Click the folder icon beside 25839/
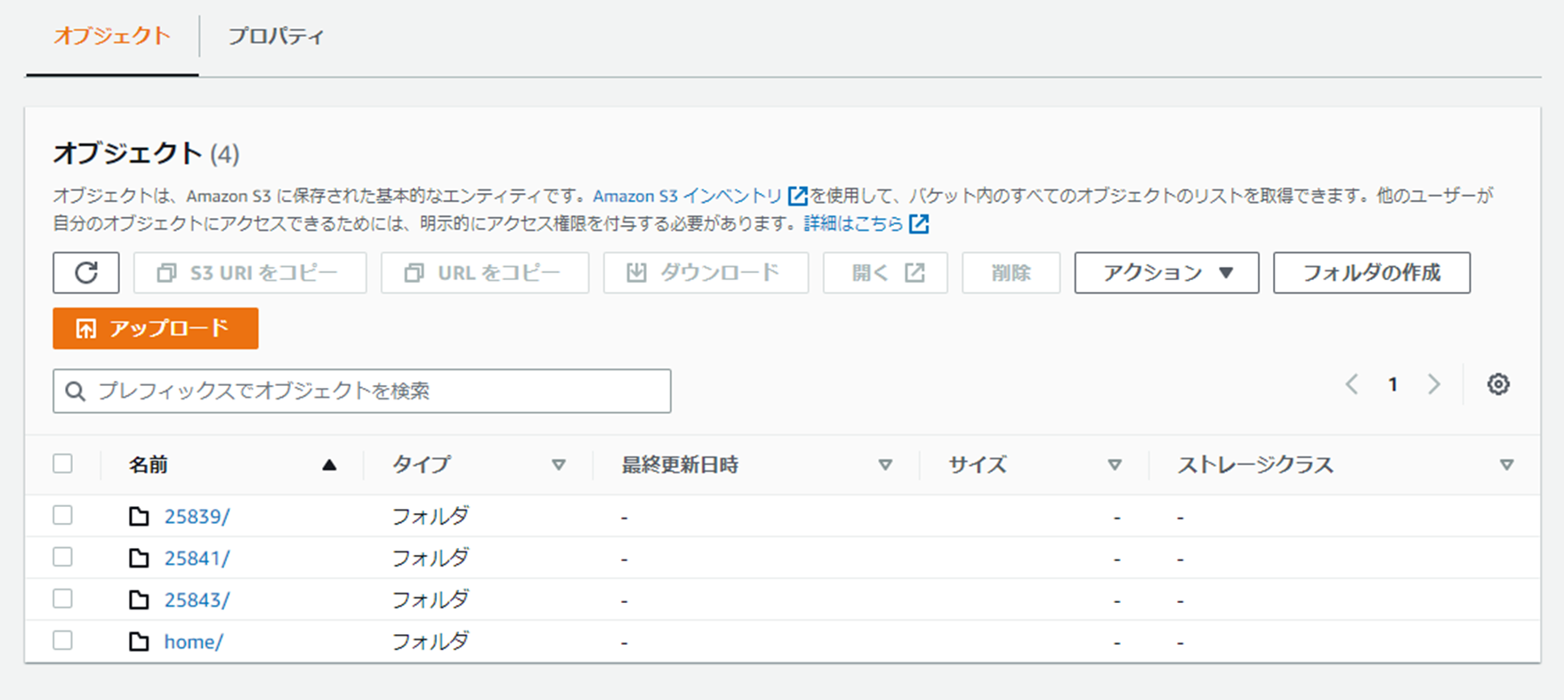This screenshot has height=700, width=1564. (x=139, y=516)
